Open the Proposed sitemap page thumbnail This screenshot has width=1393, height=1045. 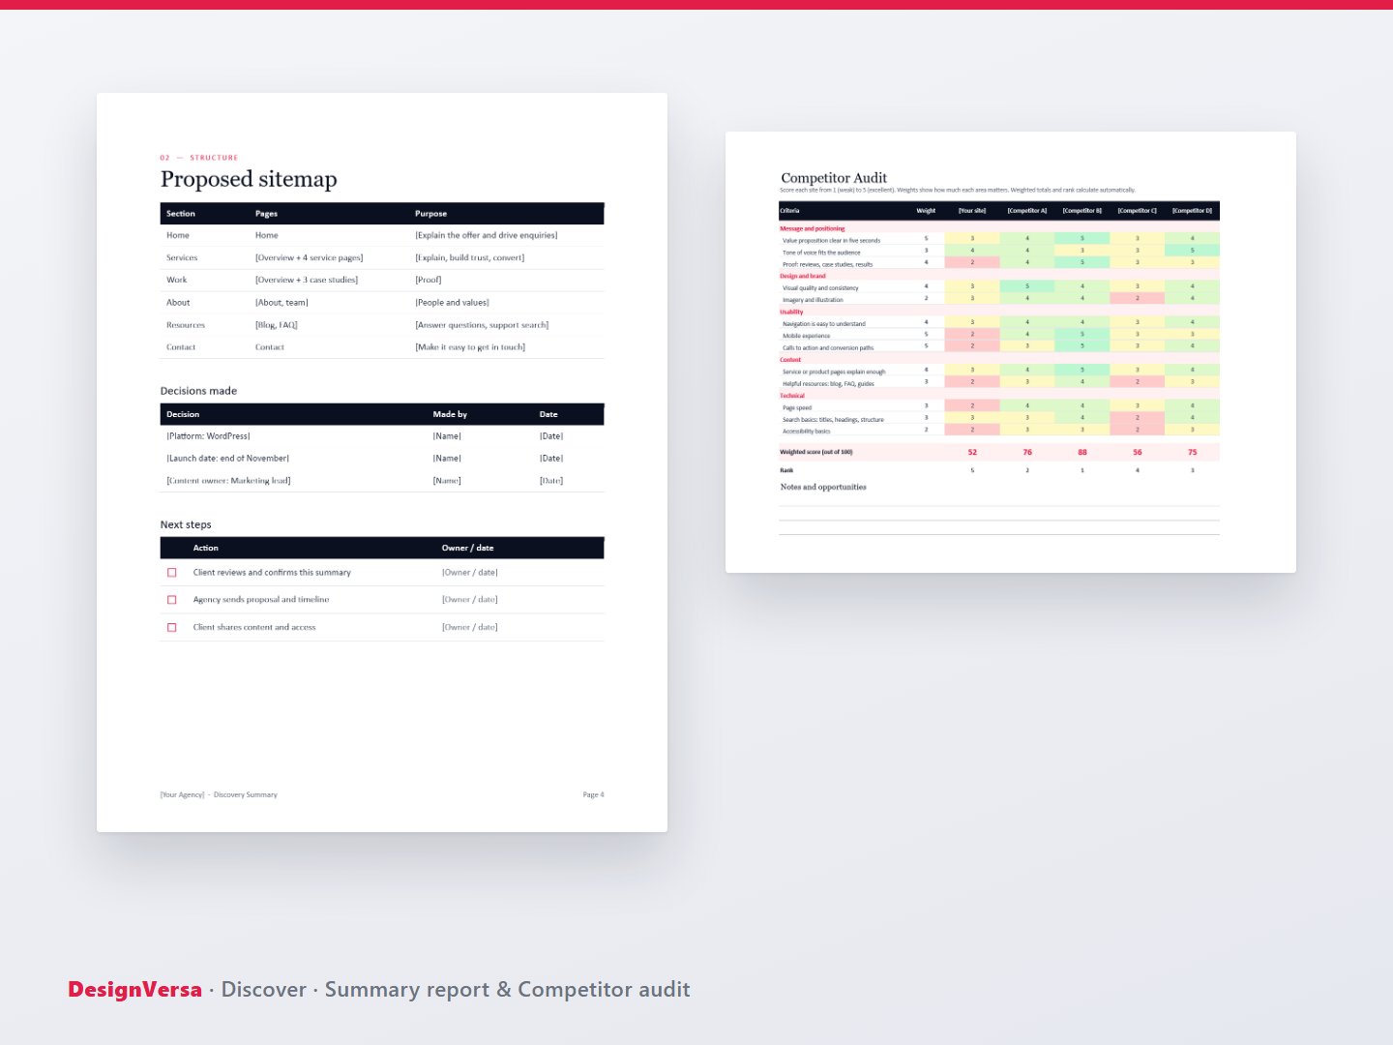(x=382, y=463)
